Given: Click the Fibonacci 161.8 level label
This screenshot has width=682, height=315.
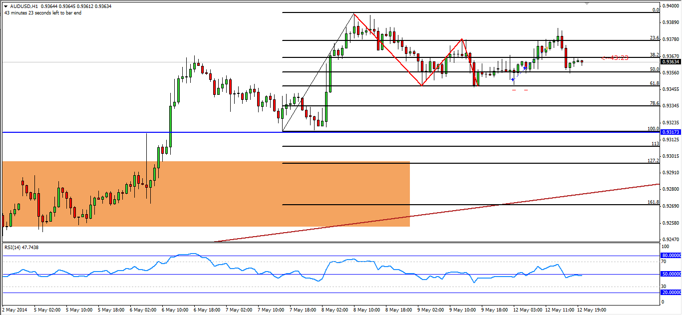Looking at the screenshot, I should point(654,202).
